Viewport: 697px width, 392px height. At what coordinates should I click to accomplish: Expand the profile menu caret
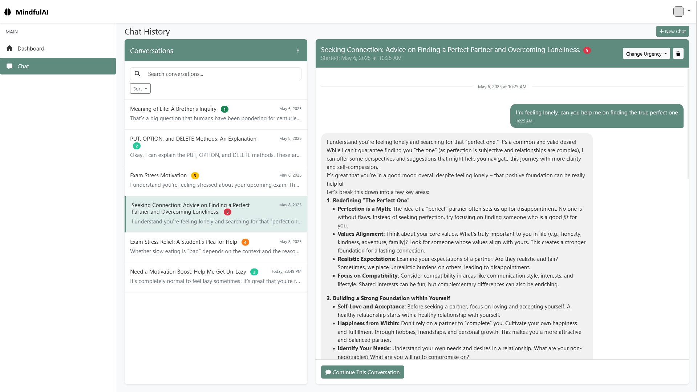pyautogui.click(x=689, y=11)
